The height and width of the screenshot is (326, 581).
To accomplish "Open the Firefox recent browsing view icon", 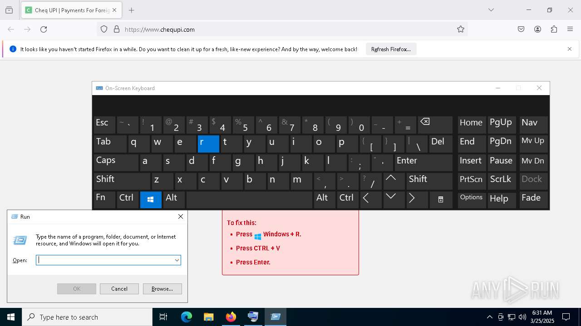I will (9, 10).
